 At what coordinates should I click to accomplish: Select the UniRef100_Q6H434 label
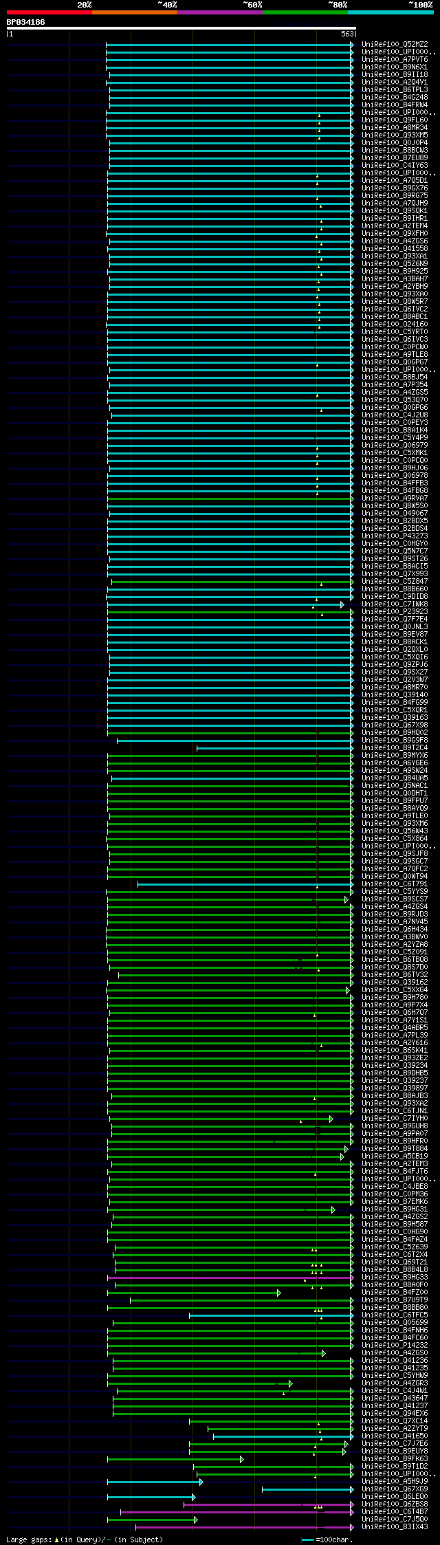click(x=395, y=929)
